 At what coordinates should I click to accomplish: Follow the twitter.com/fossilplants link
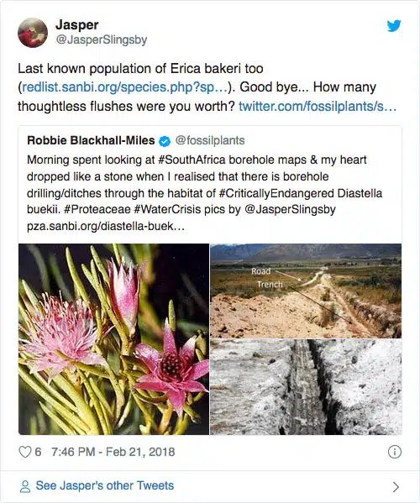pos(318,106)
